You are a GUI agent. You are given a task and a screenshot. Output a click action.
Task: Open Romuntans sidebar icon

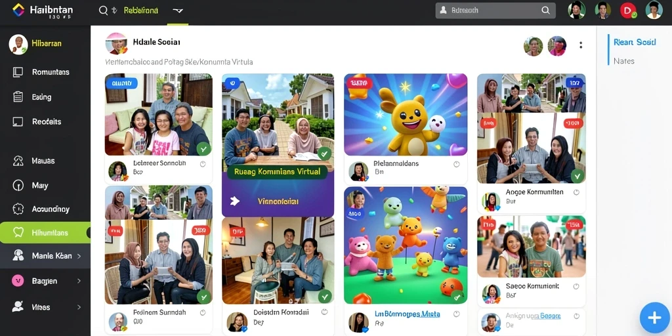(x=18, y=72)
